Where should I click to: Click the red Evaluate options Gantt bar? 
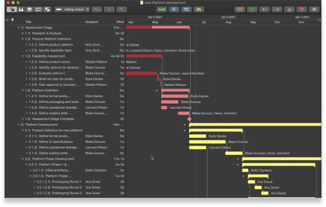141,73
